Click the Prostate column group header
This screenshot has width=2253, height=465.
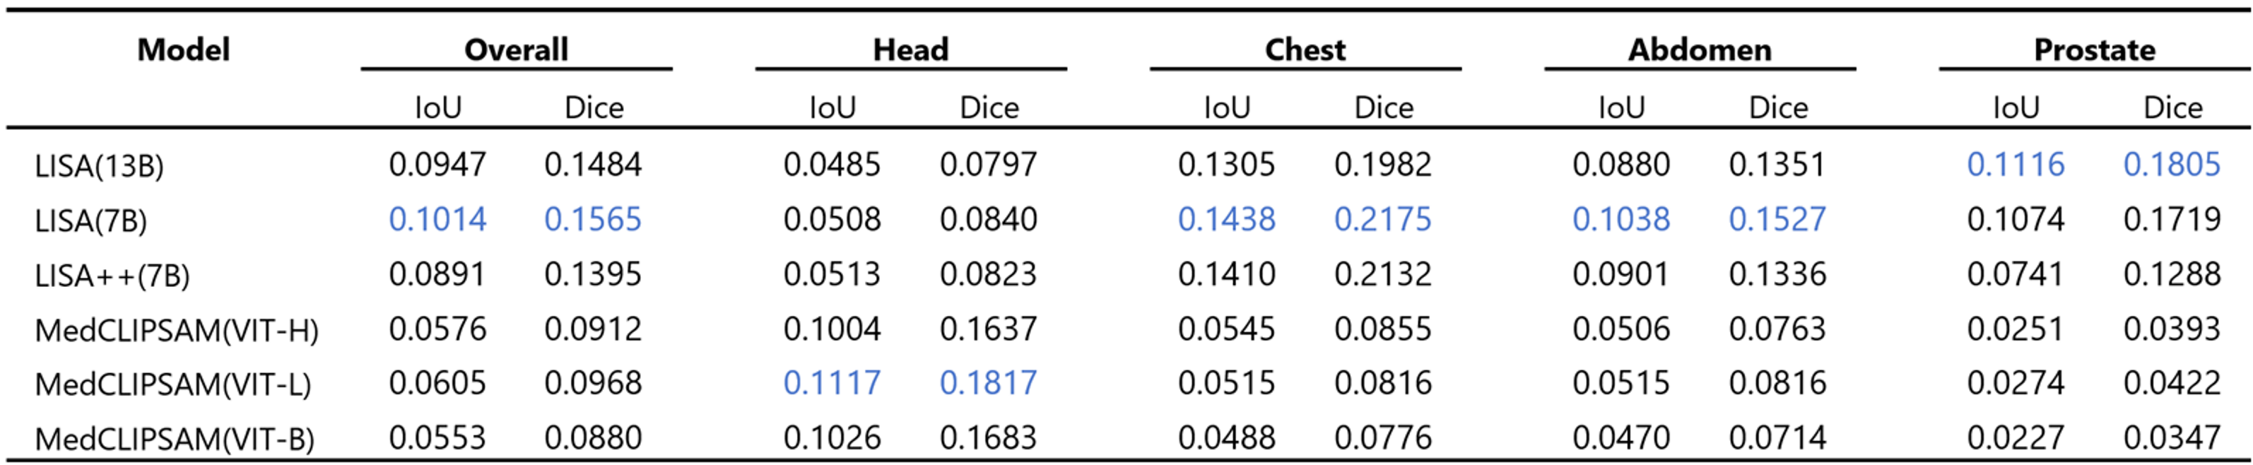tap(2094, 49)
